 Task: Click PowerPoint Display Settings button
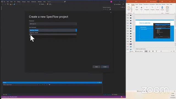(x=139, y=51)
